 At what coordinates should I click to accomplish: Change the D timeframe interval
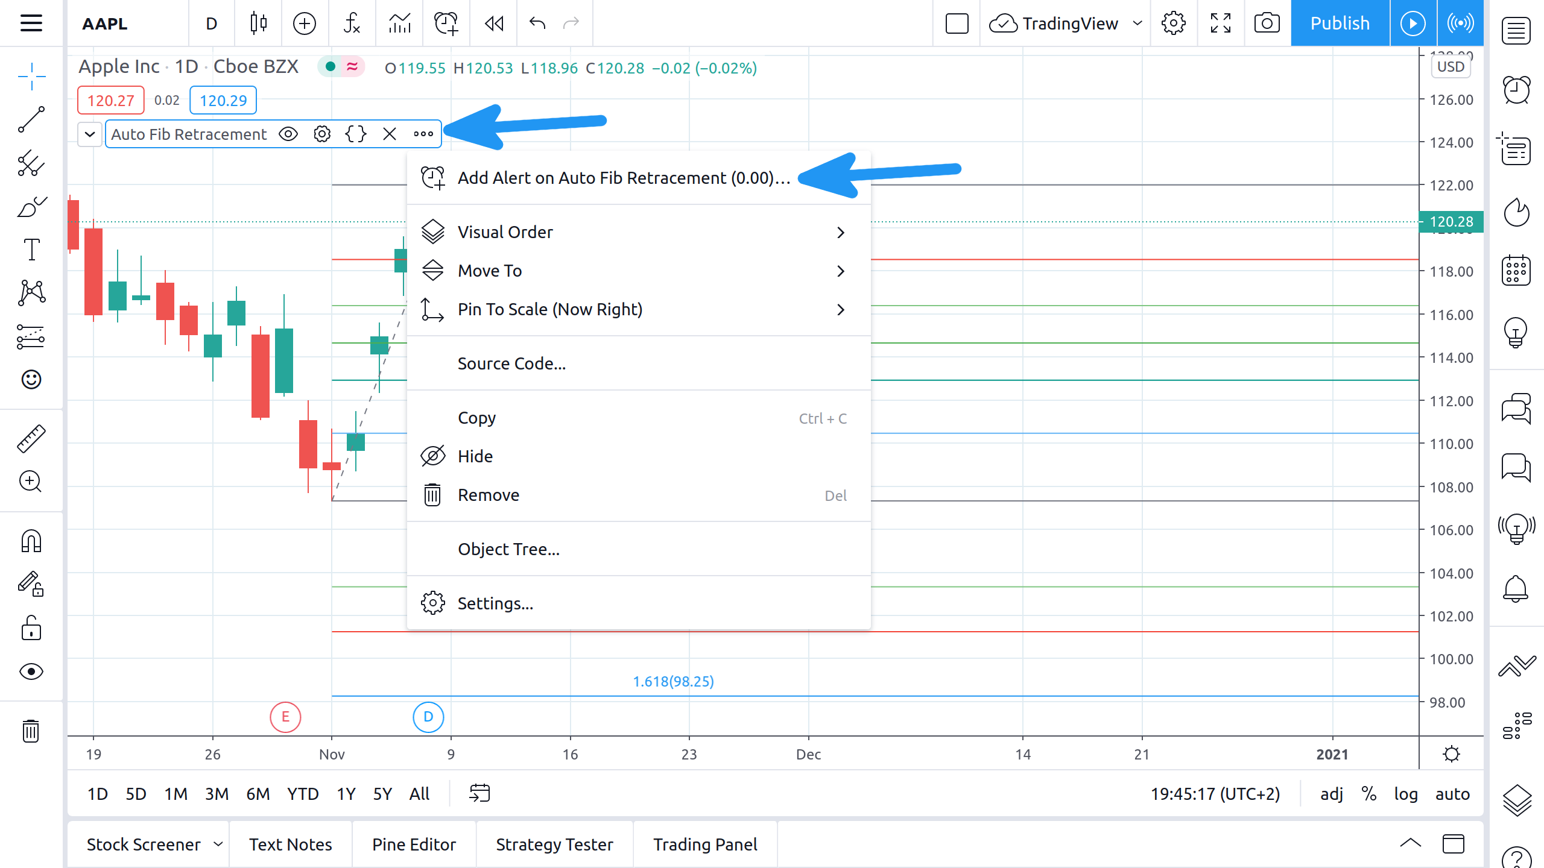pyautogui.click(x=211, y=24)
